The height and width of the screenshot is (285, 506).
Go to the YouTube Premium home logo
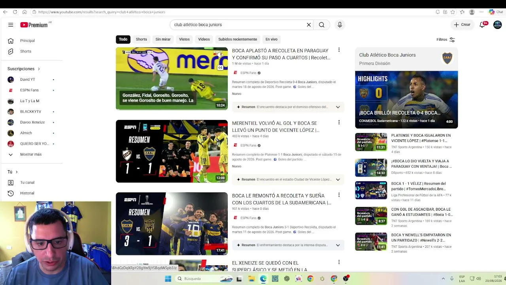[x=34, y=25]
